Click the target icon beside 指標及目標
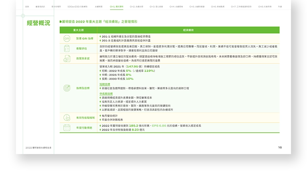The width and height of the screenshot is (307, 186). (67, 88)
